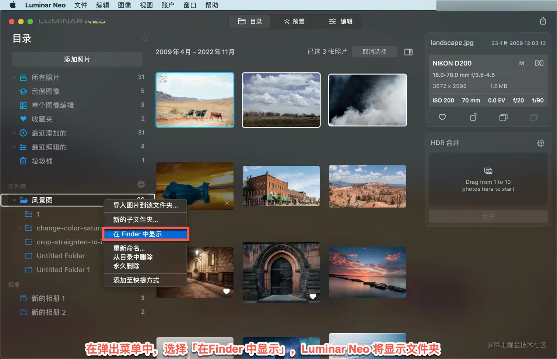557x359 pixels.
Task: Choose 从目录中删除 from the context menu
Action: tap(145, 257)
